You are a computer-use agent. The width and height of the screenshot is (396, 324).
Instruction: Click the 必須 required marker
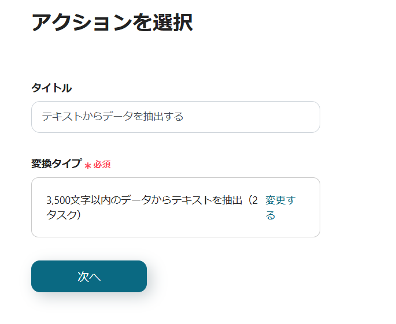102,165
